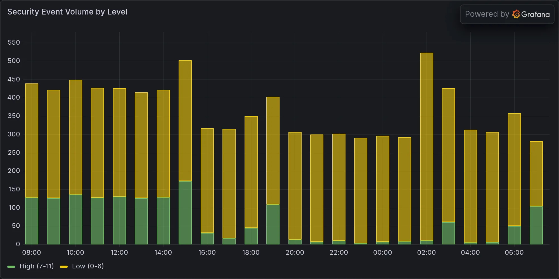This screenshot has height=279, width=559.
Task: Click the 0 y-axis label
Action: pos(18,244)
